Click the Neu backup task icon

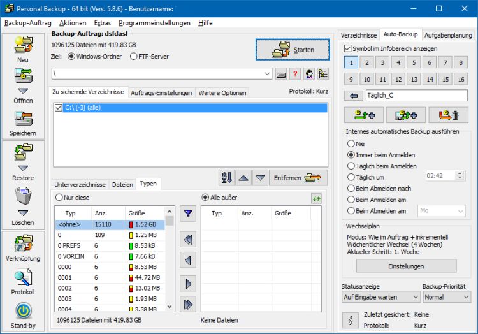pos(23,45)
